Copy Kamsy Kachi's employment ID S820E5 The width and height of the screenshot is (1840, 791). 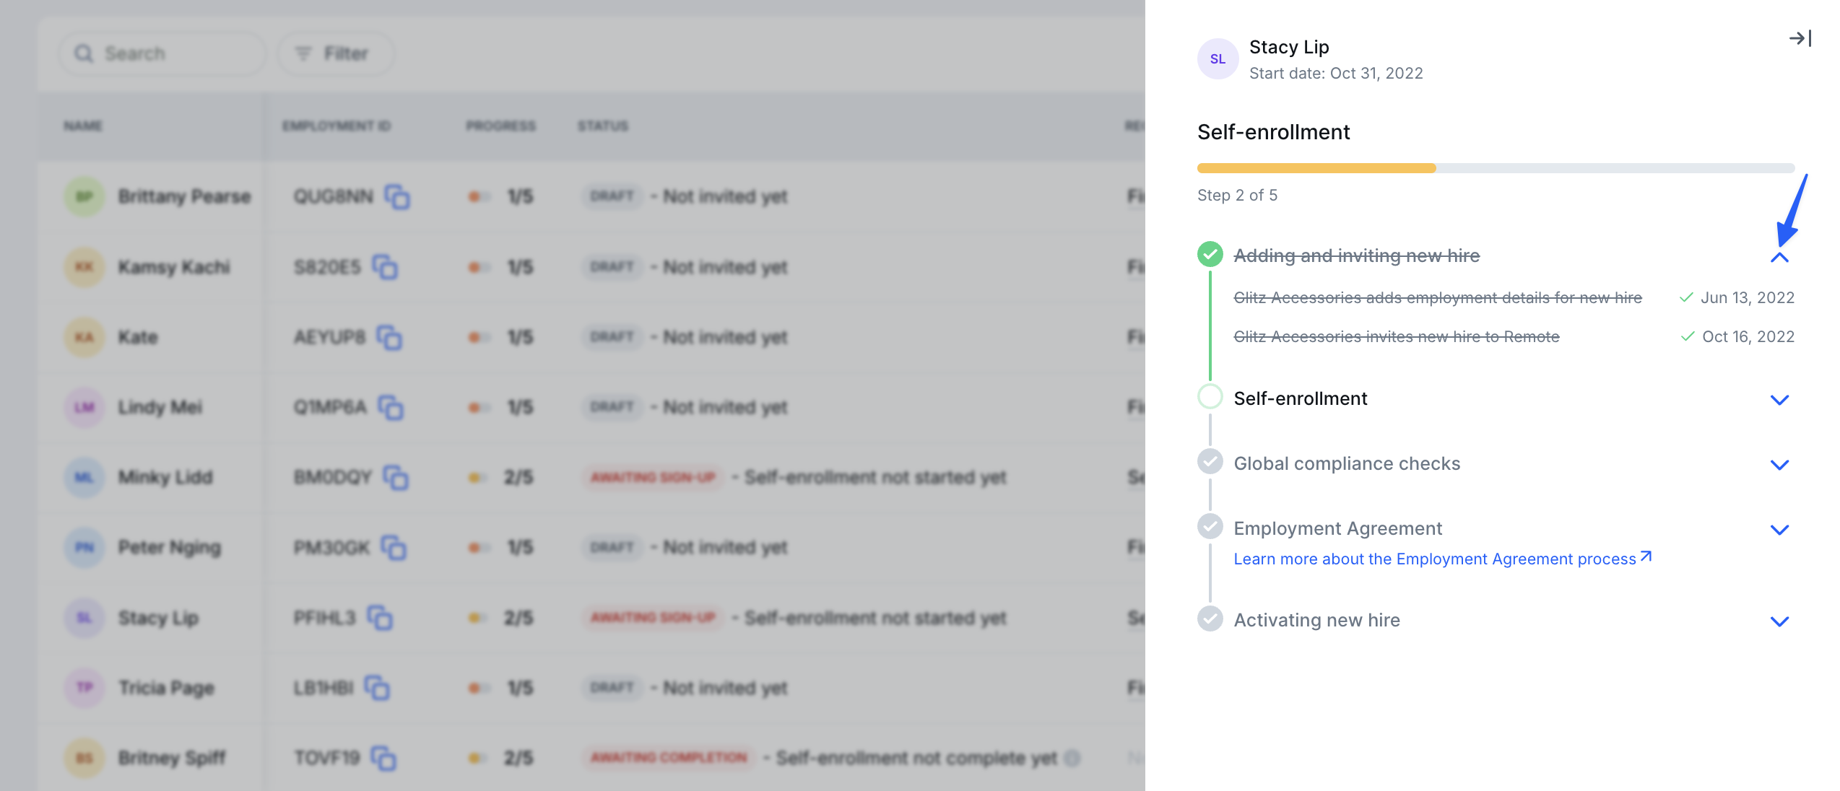click(x=385, y=267)
